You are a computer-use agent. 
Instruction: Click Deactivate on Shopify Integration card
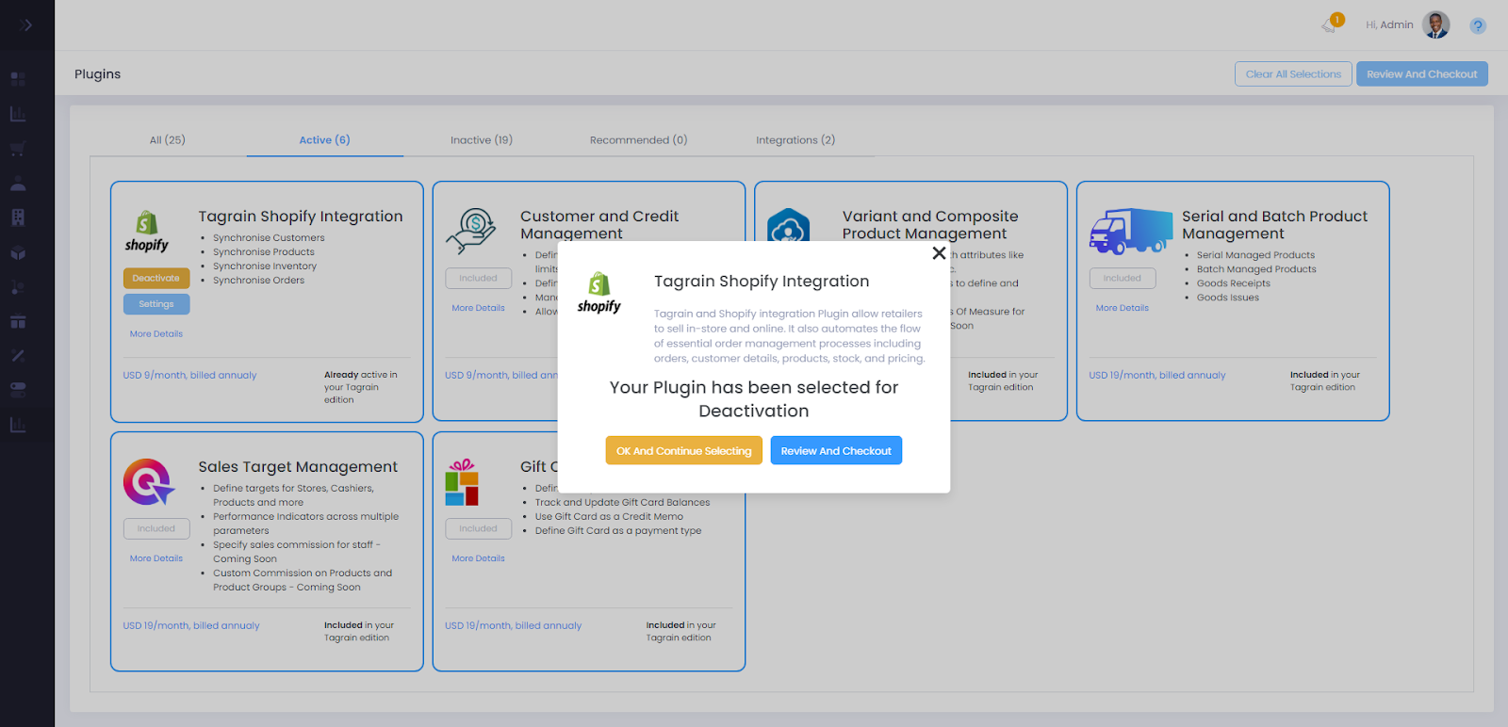(x=156, y=278)
